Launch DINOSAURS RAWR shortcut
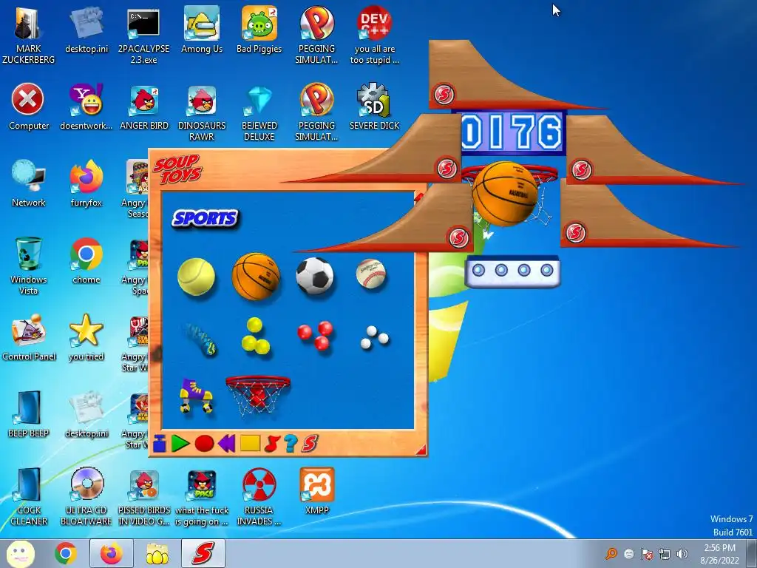The width and height of the screenshot is (757, 568). point(201,112)
